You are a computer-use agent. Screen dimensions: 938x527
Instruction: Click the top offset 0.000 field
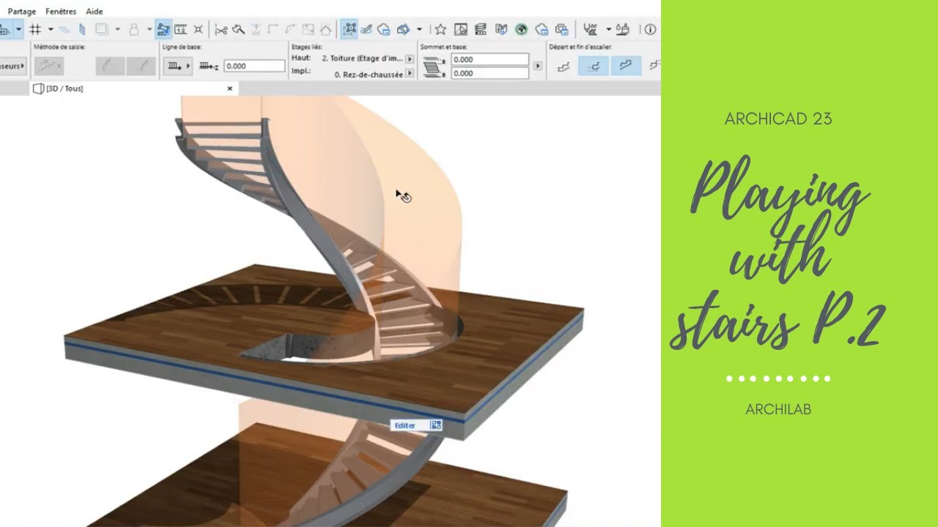[x=490, y=59]
